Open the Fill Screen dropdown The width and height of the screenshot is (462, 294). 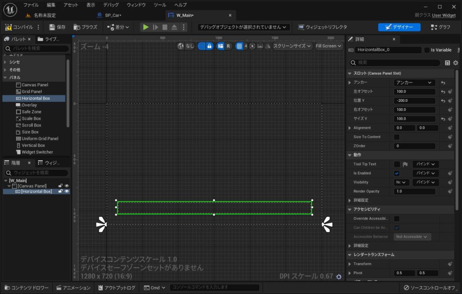[x=328, y=46]
